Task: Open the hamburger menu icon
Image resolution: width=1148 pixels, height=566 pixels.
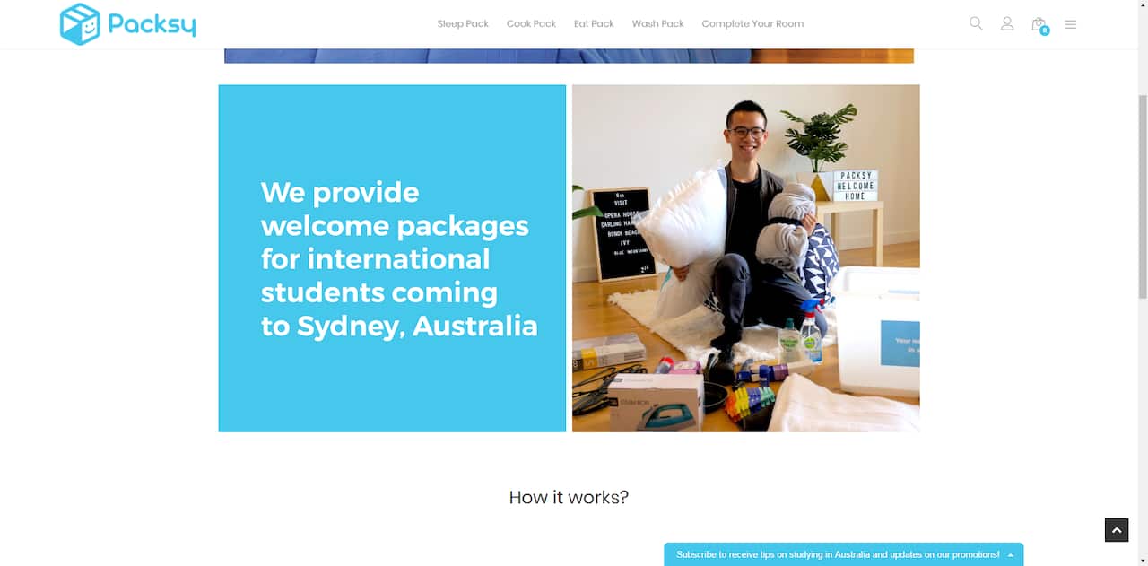Action: 1070,24
